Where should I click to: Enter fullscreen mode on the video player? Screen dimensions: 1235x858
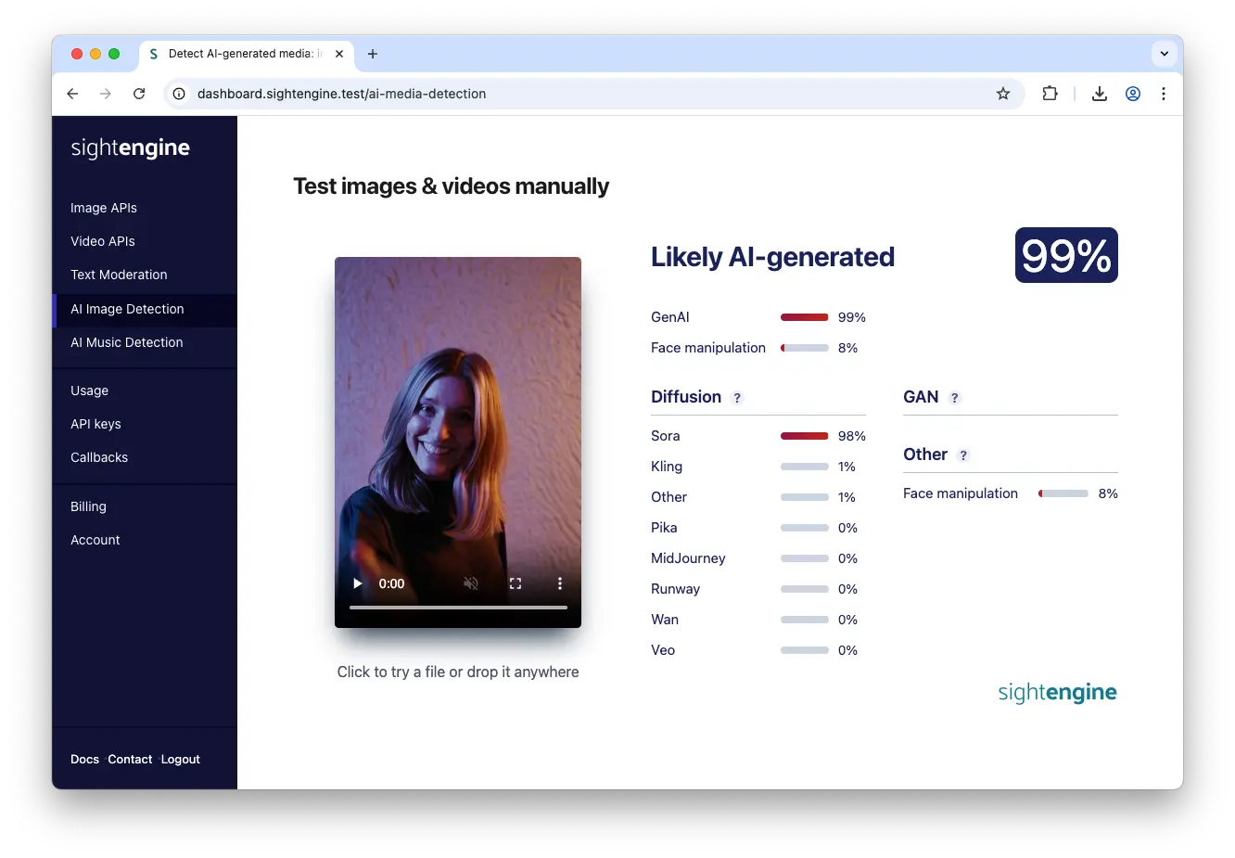tap(516, 583)
